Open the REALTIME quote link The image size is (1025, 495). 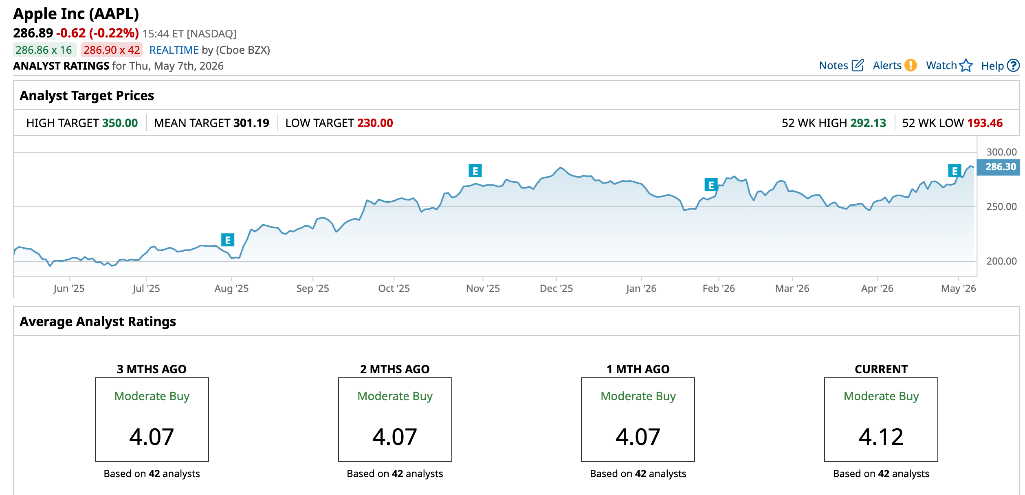click(174, 50)
